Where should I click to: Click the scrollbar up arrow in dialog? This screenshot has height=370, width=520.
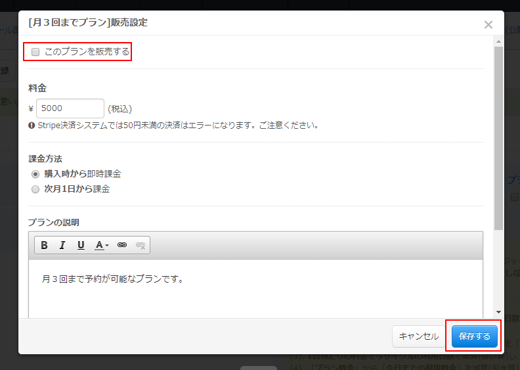click(499, 41)
